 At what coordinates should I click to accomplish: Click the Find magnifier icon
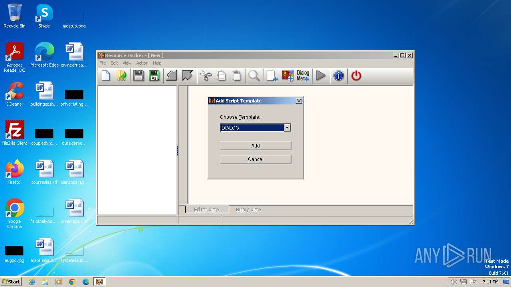click(254, 75)
